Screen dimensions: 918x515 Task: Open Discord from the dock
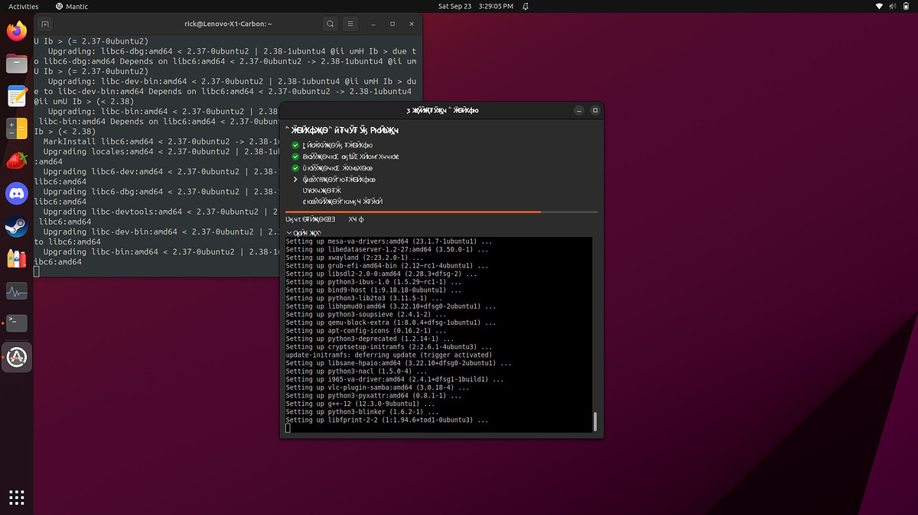coord(17,193)
